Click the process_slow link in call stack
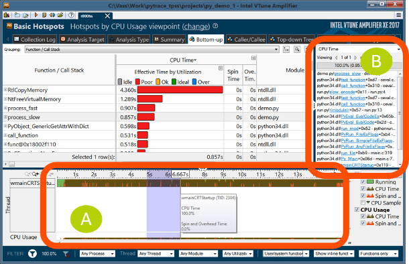The height and width of the screenshot is (264, 409). coord(347,74)
